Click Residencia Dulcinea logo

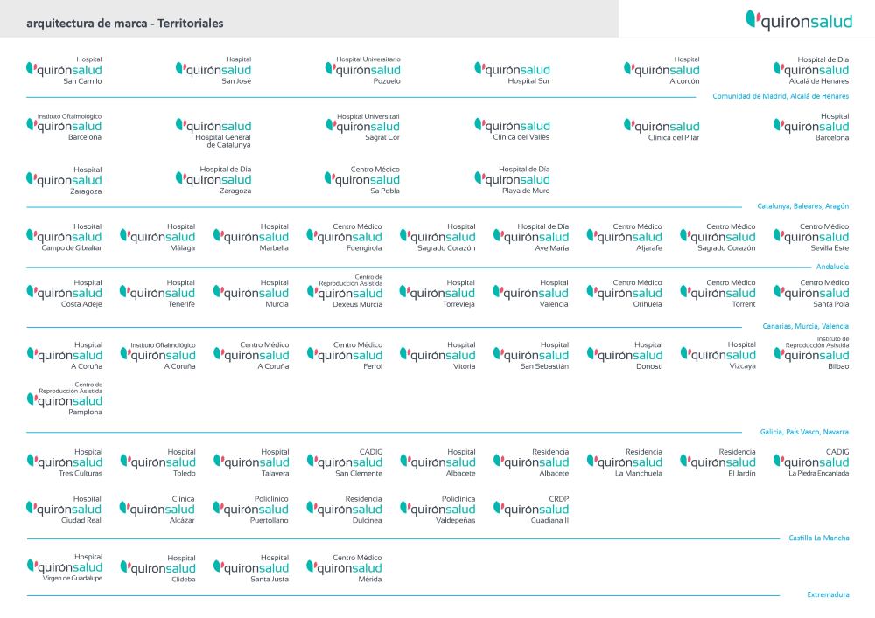click(x=344, y=510)
